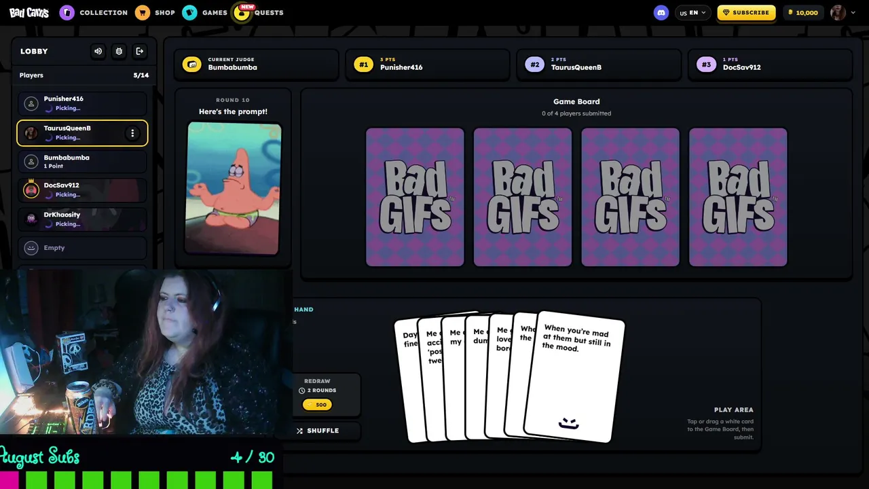
Task: Click the first Bad GIFs card on the board
Action: (415, 197)
